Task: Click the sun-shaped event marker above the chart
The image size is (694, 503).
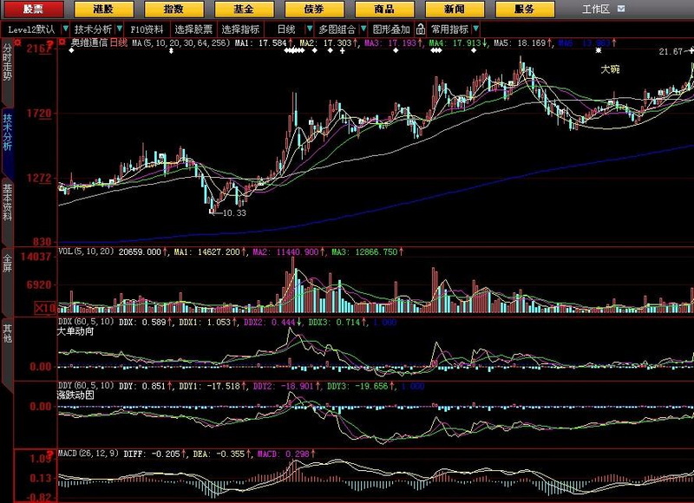Action: (598, 49)
